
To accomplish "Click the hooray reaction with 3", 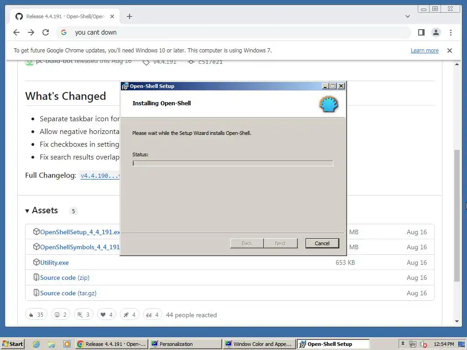I will click(x=83, y=314).
